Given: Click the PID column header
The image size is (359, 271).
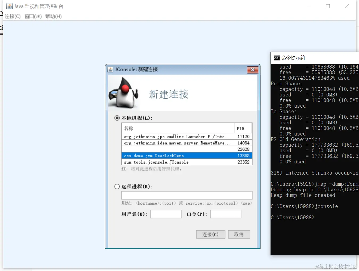Looking at the screenshot, I should (243, 128).
